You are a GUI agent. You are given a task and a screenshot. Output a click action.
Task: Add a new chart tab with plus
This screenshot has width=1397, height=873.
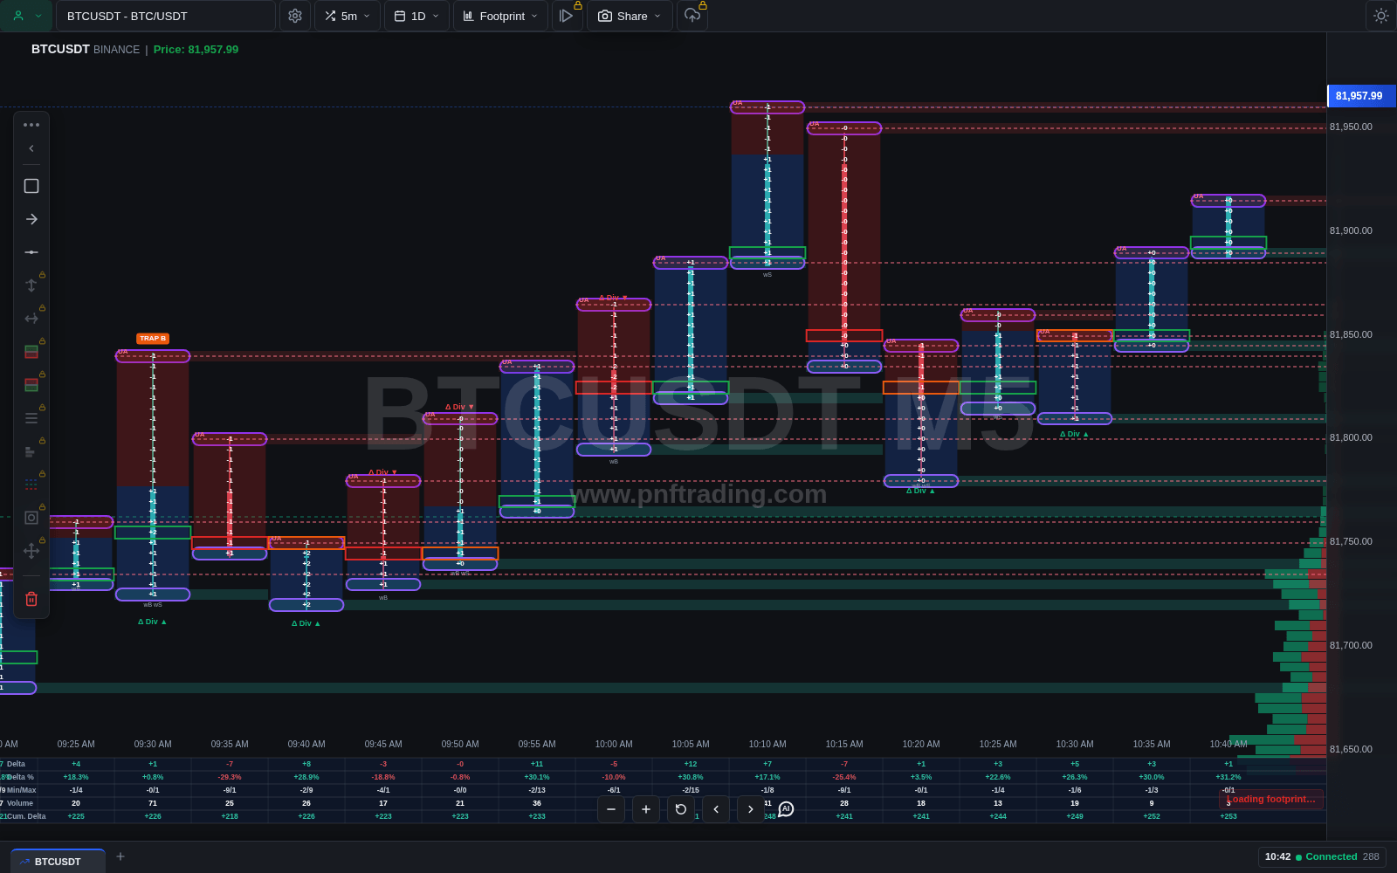point(120,856)
